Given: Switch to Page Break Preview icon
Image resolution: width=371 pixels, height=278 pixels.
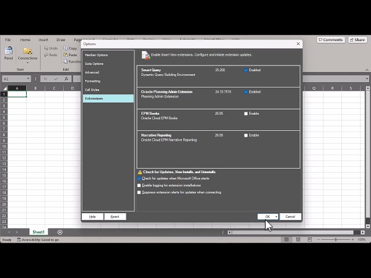Looking at the screenshot, I should point(310,239).
